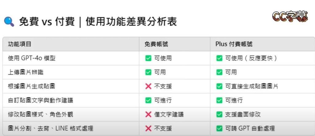Click green check beside 可使用（反應更快）
315x136 pixels.
(219, 58)
